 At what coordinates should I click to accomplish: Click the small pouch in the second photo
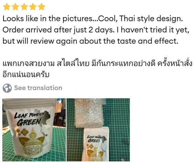coord(95,144)
